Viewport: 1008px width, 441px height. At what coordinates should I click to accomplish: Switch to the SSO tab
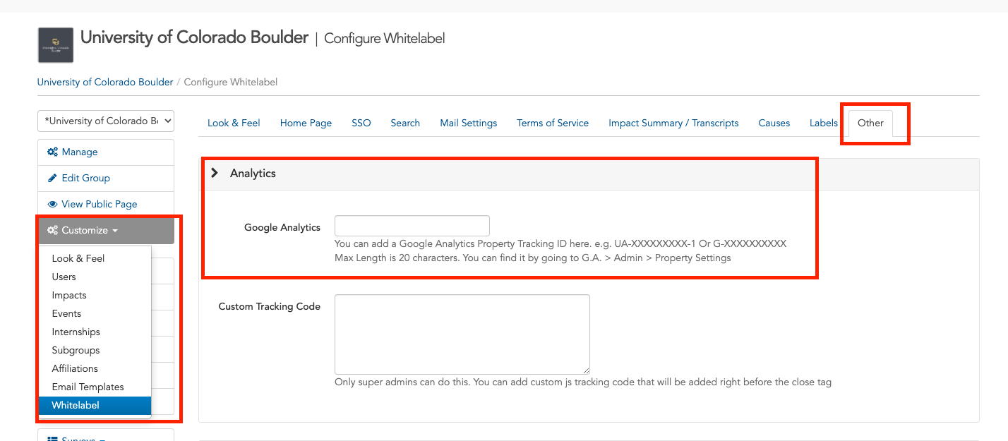361,123
